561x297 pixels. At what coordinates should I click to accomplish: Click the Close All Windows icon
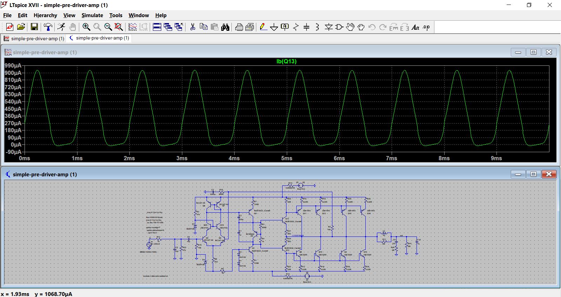click(x=179, y=27)
